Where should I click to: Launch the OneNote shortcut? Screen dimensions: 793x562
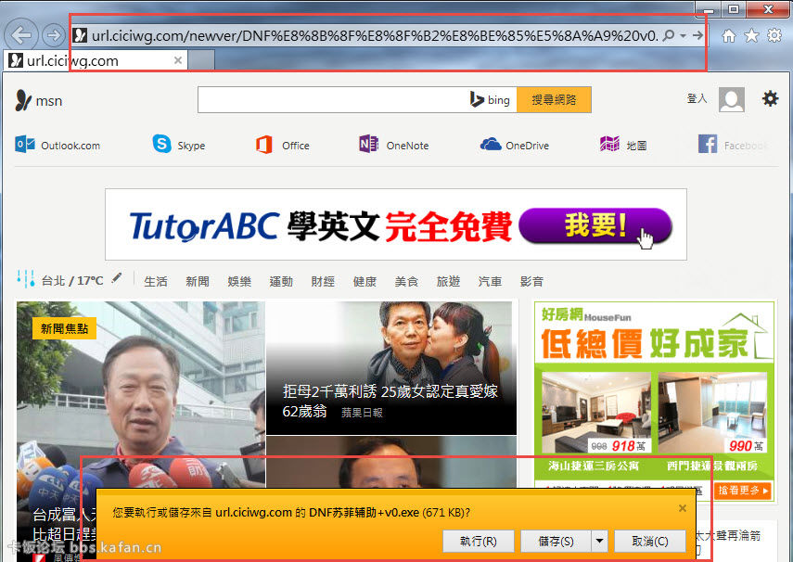369,145
